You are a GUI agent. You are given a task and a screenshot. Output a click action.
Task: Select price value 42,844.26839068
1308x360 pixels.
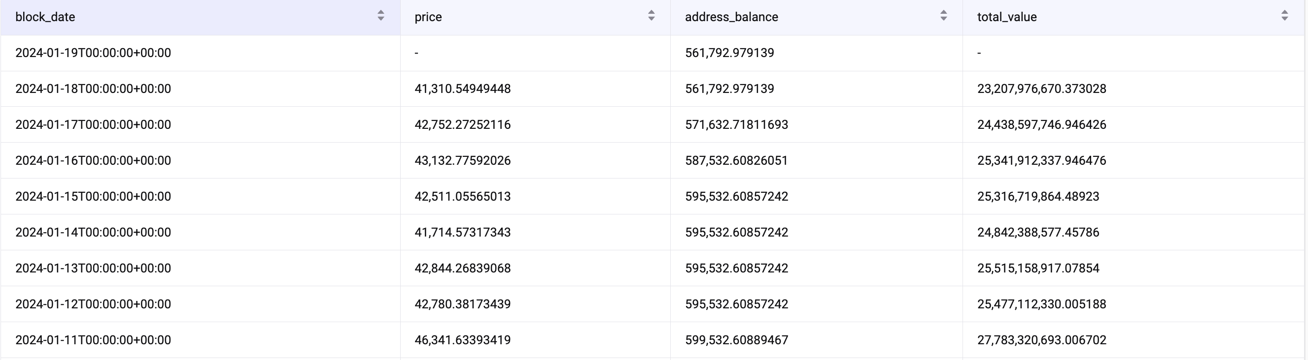463,268
